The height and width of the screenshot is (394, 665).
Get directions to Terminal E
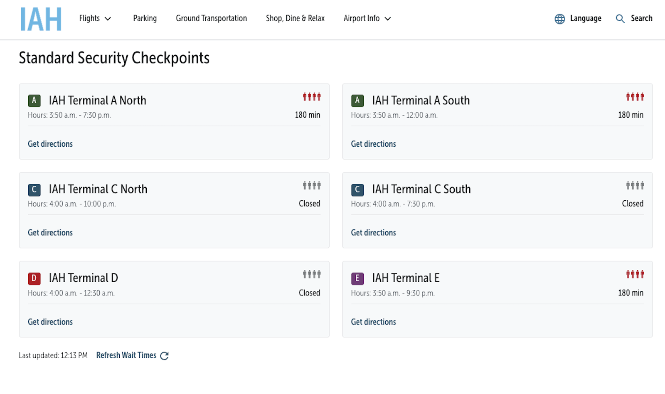pyautogui.click(x=373, y=322)
